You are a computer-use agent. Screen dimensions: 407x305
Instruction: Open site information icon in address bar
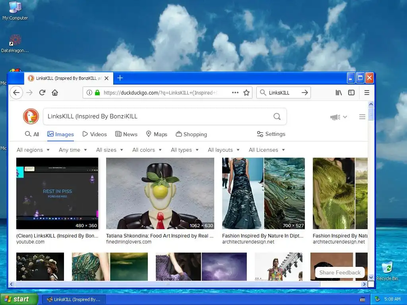(x=89, y=93)
